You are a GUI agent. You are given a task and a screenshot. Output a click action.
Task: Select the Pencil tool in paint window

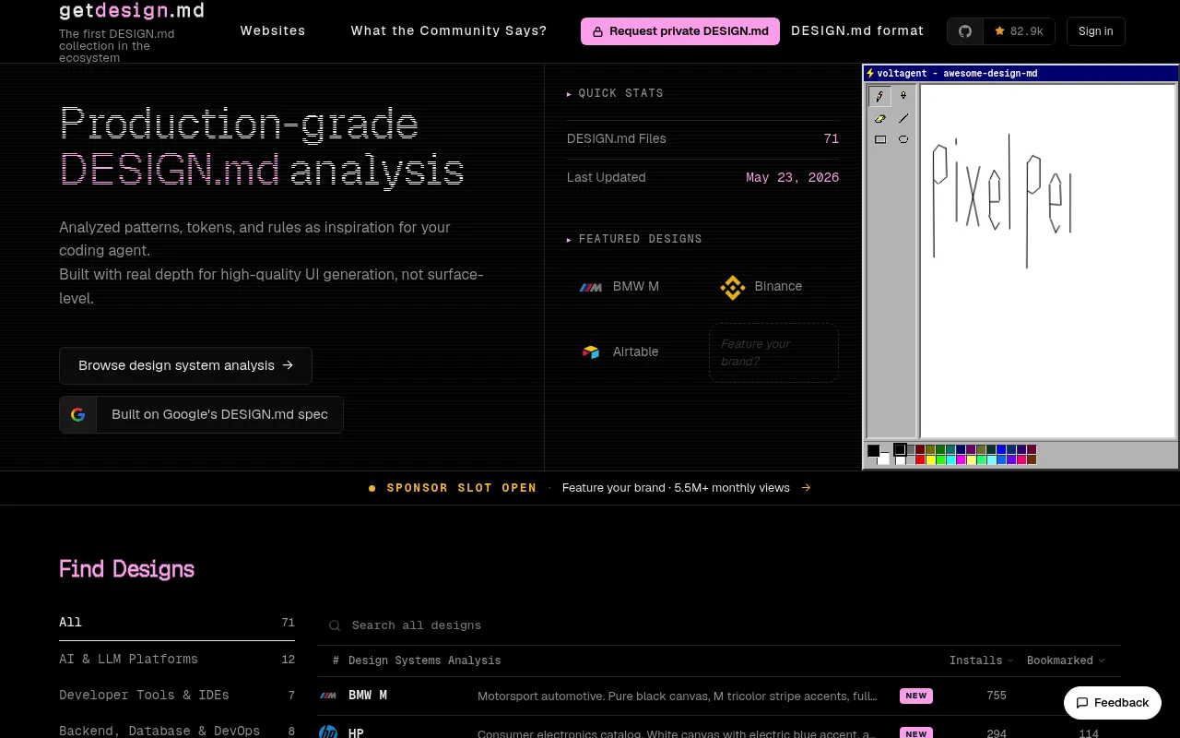[x=880, y=96]
